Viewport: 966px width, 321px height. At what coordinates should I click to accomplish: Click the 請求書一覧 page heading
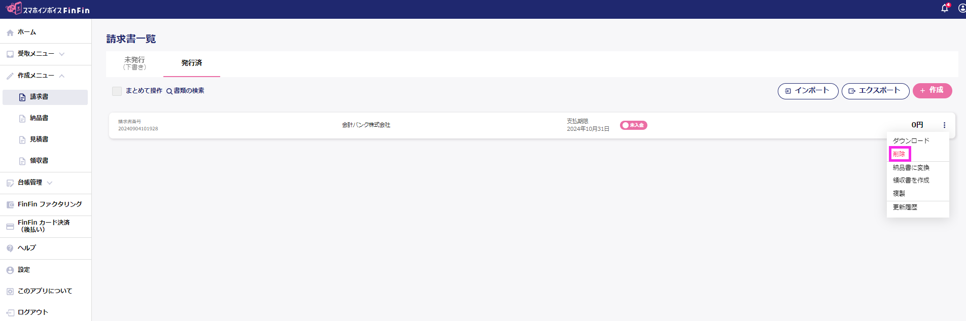[x=131, y=39]
